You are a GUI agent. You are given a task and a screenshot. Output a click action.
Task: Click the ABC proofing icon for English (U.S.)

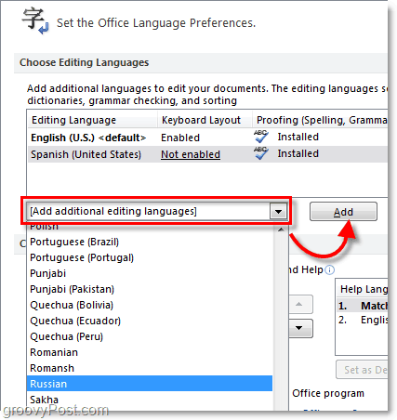tap(260, 137)
